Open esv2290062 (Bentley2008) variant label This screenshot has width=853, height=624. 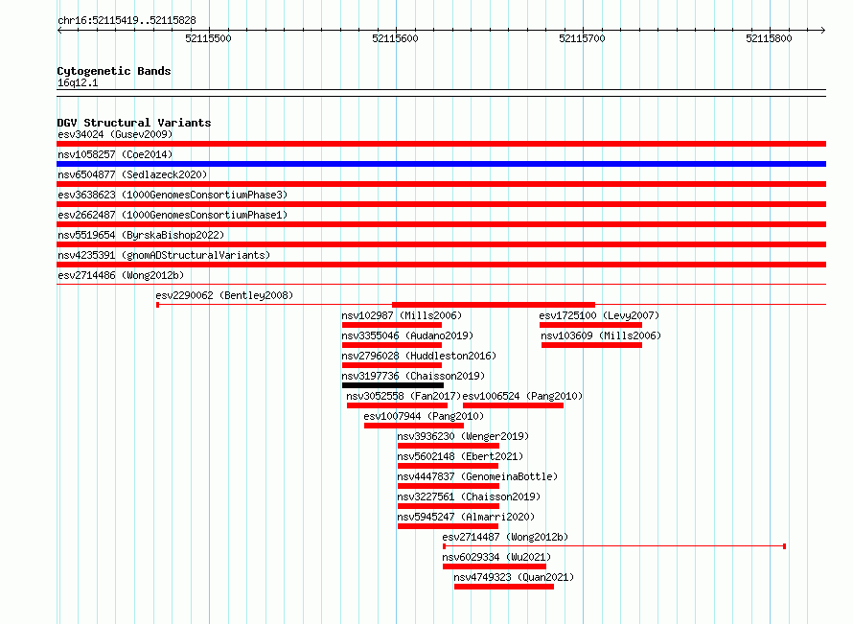click(x=224, y=295)
